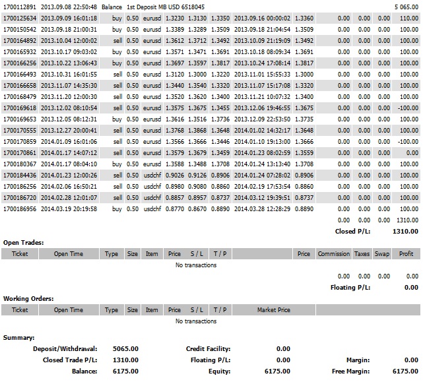Select the Closed P/L value 1310.00

(405, 232)
